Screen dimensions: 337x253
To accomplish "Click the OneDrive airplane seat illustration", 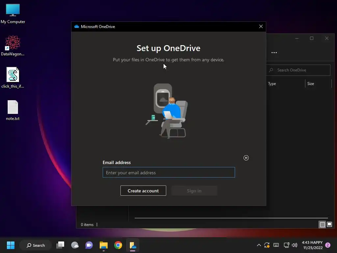I will pos(167,111).
